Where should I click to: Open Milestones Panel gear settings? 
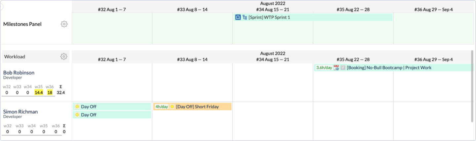[x=64, y=24]
